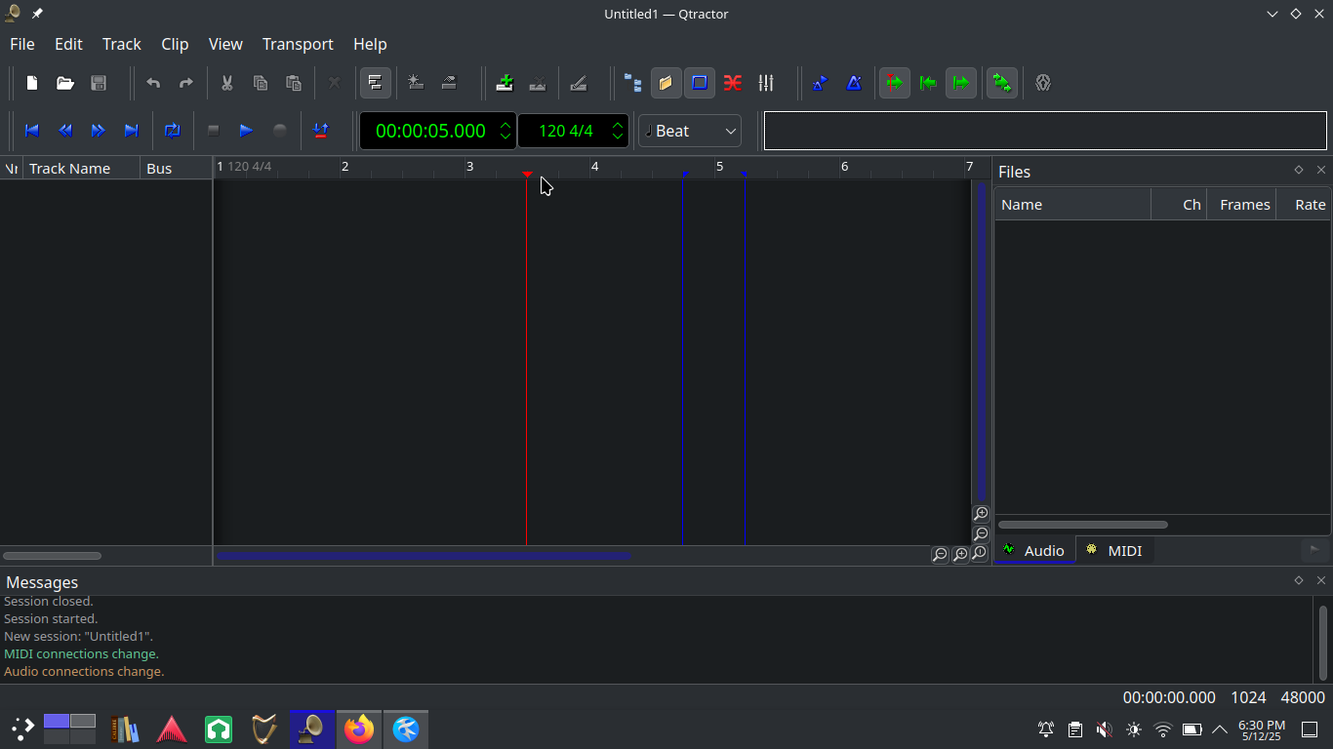Open the Connections window (red icon)
1333x749 pixels.
(x=733, y=83)
